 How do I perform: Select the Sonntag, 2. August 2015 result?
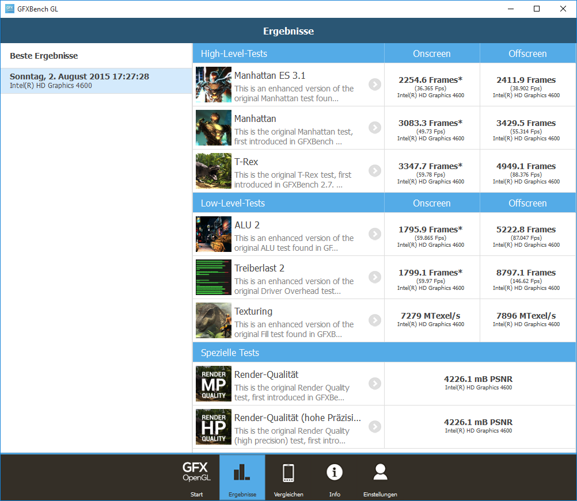pos(96,81)
